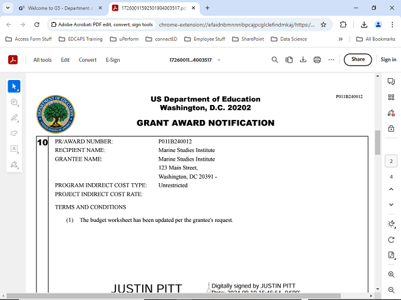Image resolution: width=401 pixels, height=300 pixels.
Task: Open the more options ellipsis menu
Action: (x=331, y=60)
